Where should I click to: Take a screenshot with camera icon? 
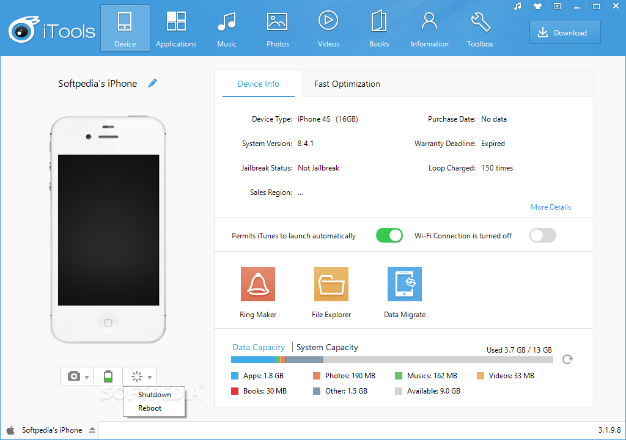click(73, 376)
